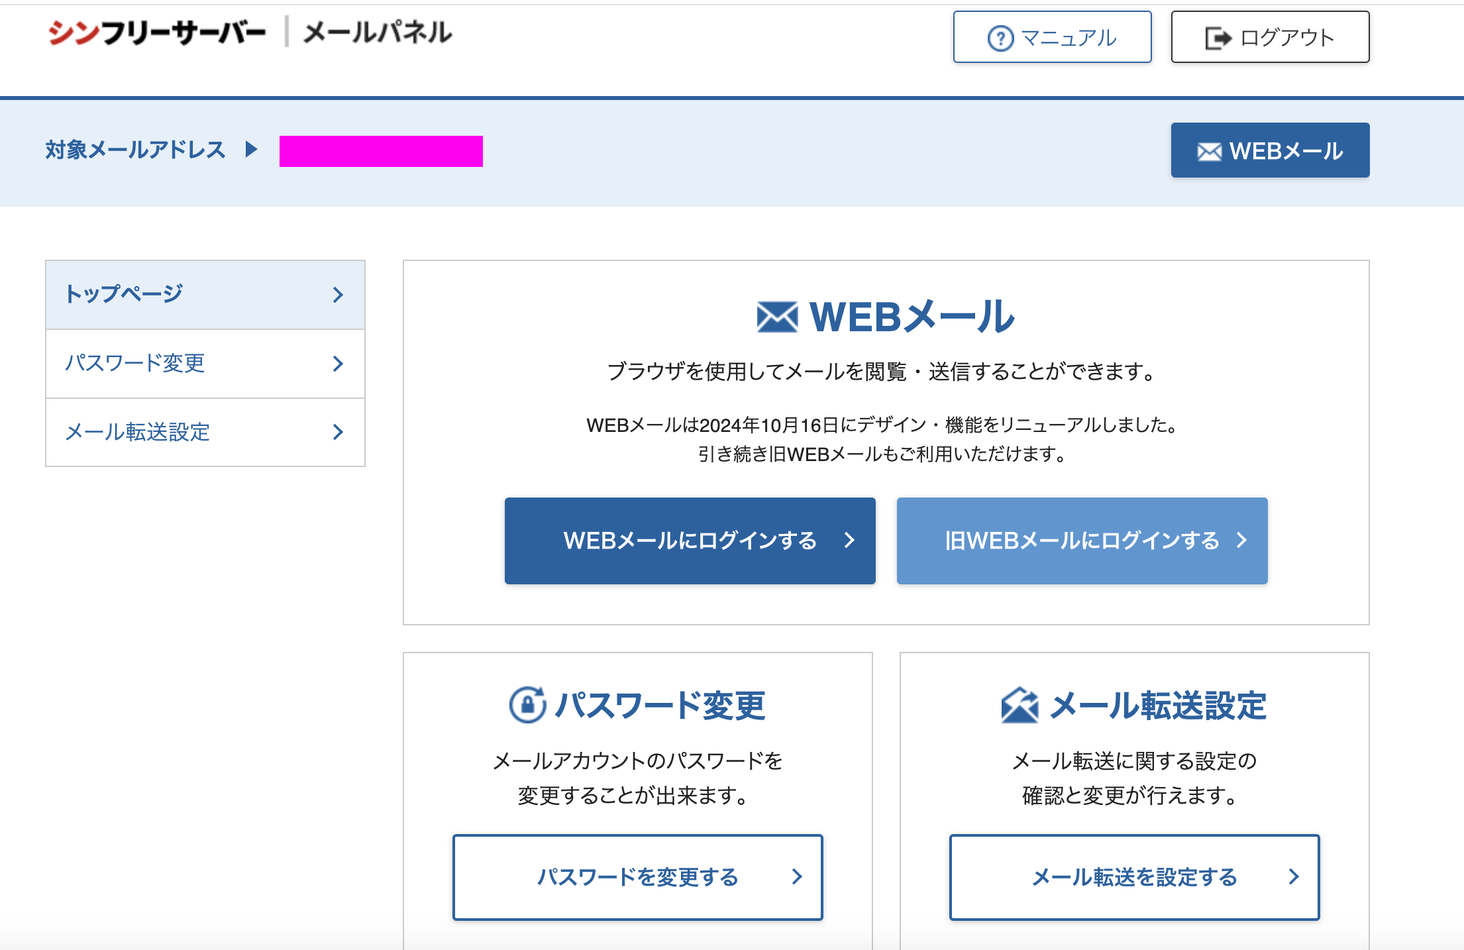Click the question mark manual icon
The width and height of the screenshot is (1464, 950).
pyautogui.click(x=1000, y=38)
